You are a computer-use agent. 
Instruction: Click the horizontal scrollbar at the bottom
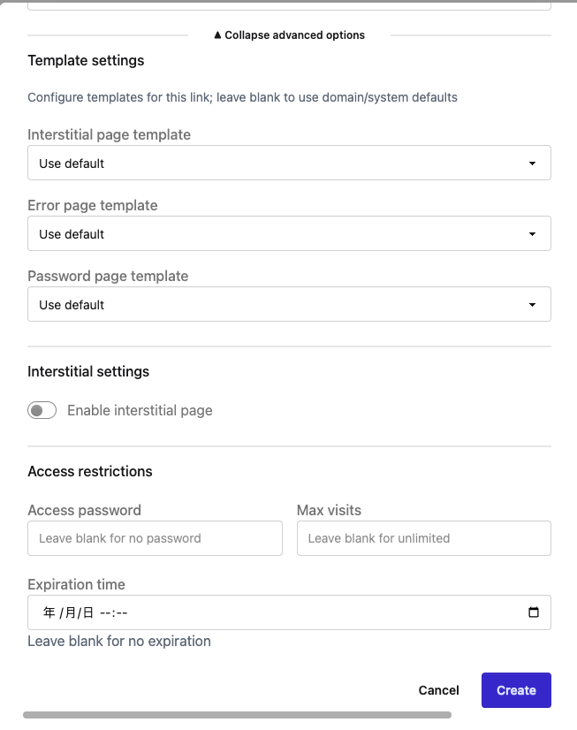pos(237,715)
